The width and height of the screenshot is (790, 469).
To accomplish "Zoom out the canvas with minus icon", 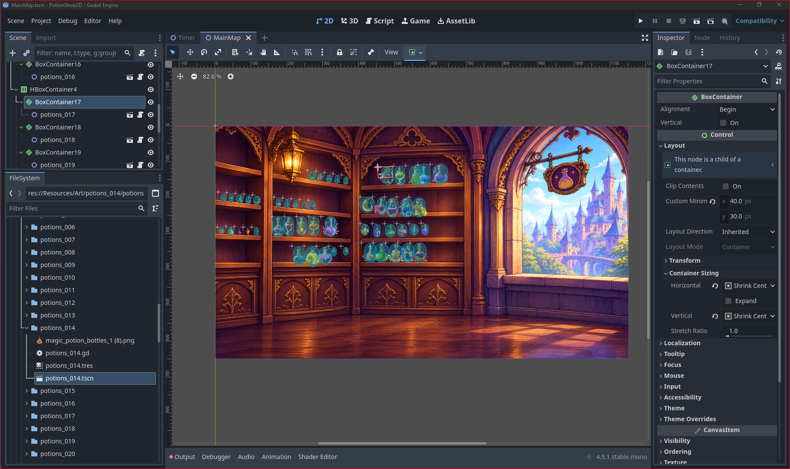I will (194, 76).
